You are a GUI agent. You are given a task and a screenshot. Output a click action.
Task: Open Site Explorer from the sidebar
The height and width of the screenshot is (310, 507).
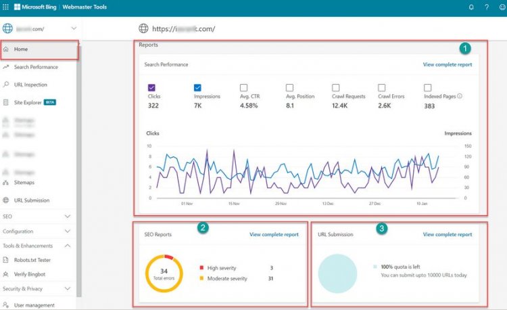tap(28, 102)
